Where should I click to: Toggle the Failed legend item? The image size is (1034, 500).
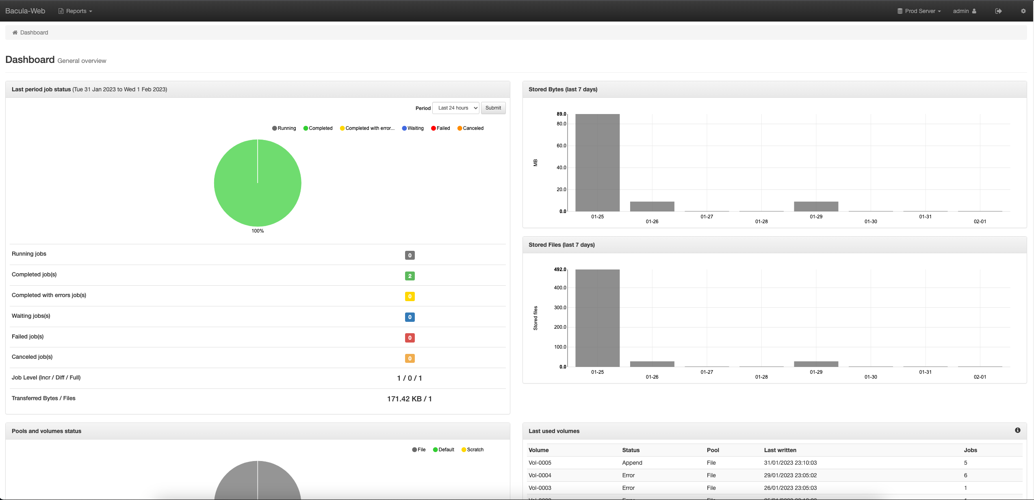[440, 128]
